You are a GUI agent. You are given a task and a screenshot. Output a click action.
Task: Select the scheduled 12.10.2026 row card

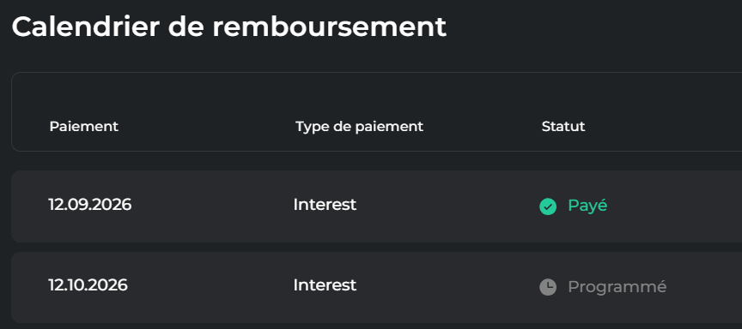(377, 287)
